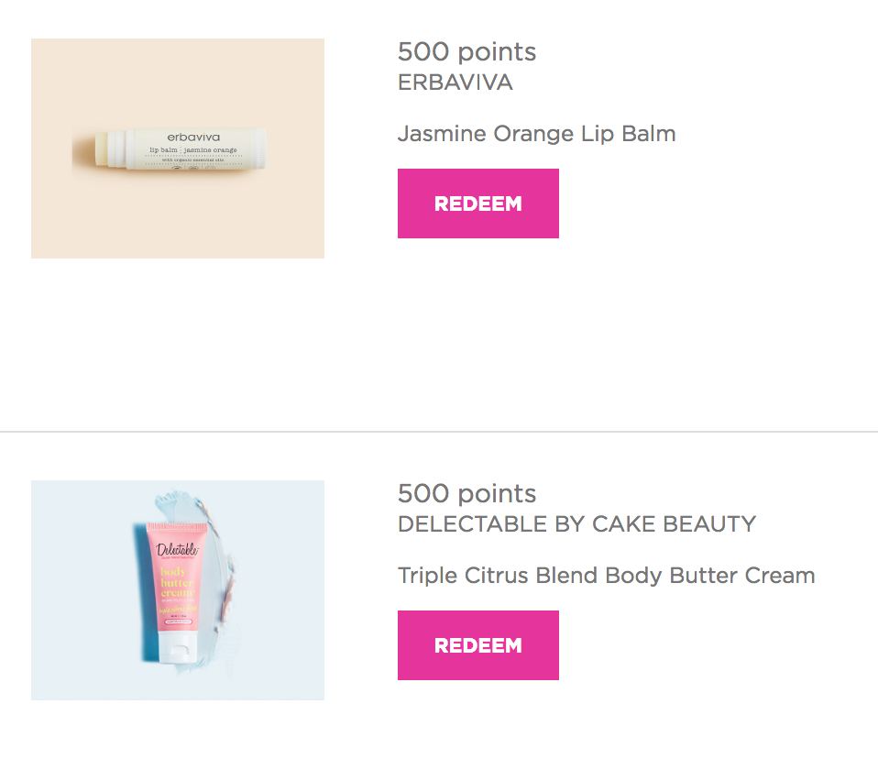Select the Triple Citrus Blend Body Butter Cream title
The image size is (878, 759).
pyautogui.click(x=606, y=576)
